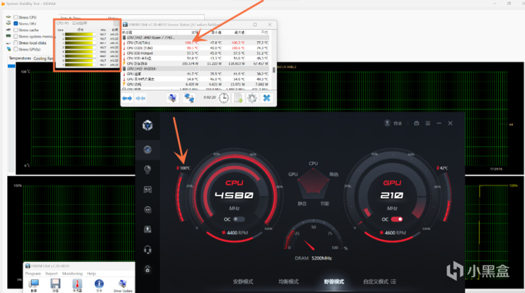The width and height of the screenshot is (525, 293).
Task: Enable the Stress cache checkbox
Action: coord(16,30)
